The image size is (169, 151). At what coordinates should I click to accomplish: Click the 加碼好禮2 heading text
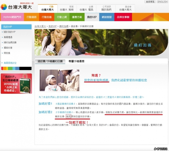(x=45, y=112)
